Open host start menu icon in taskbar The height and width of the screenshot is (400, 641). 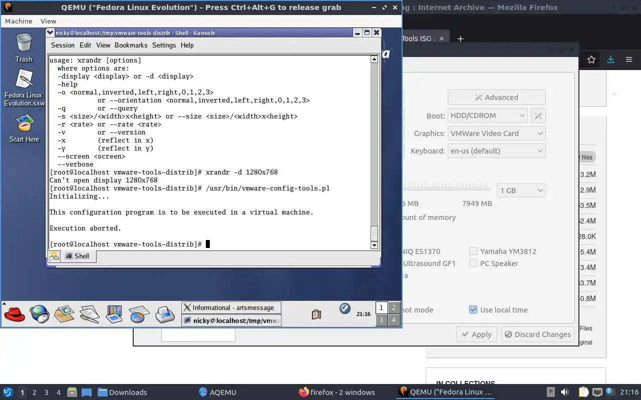pyautogui.click(x=8, y=392)
